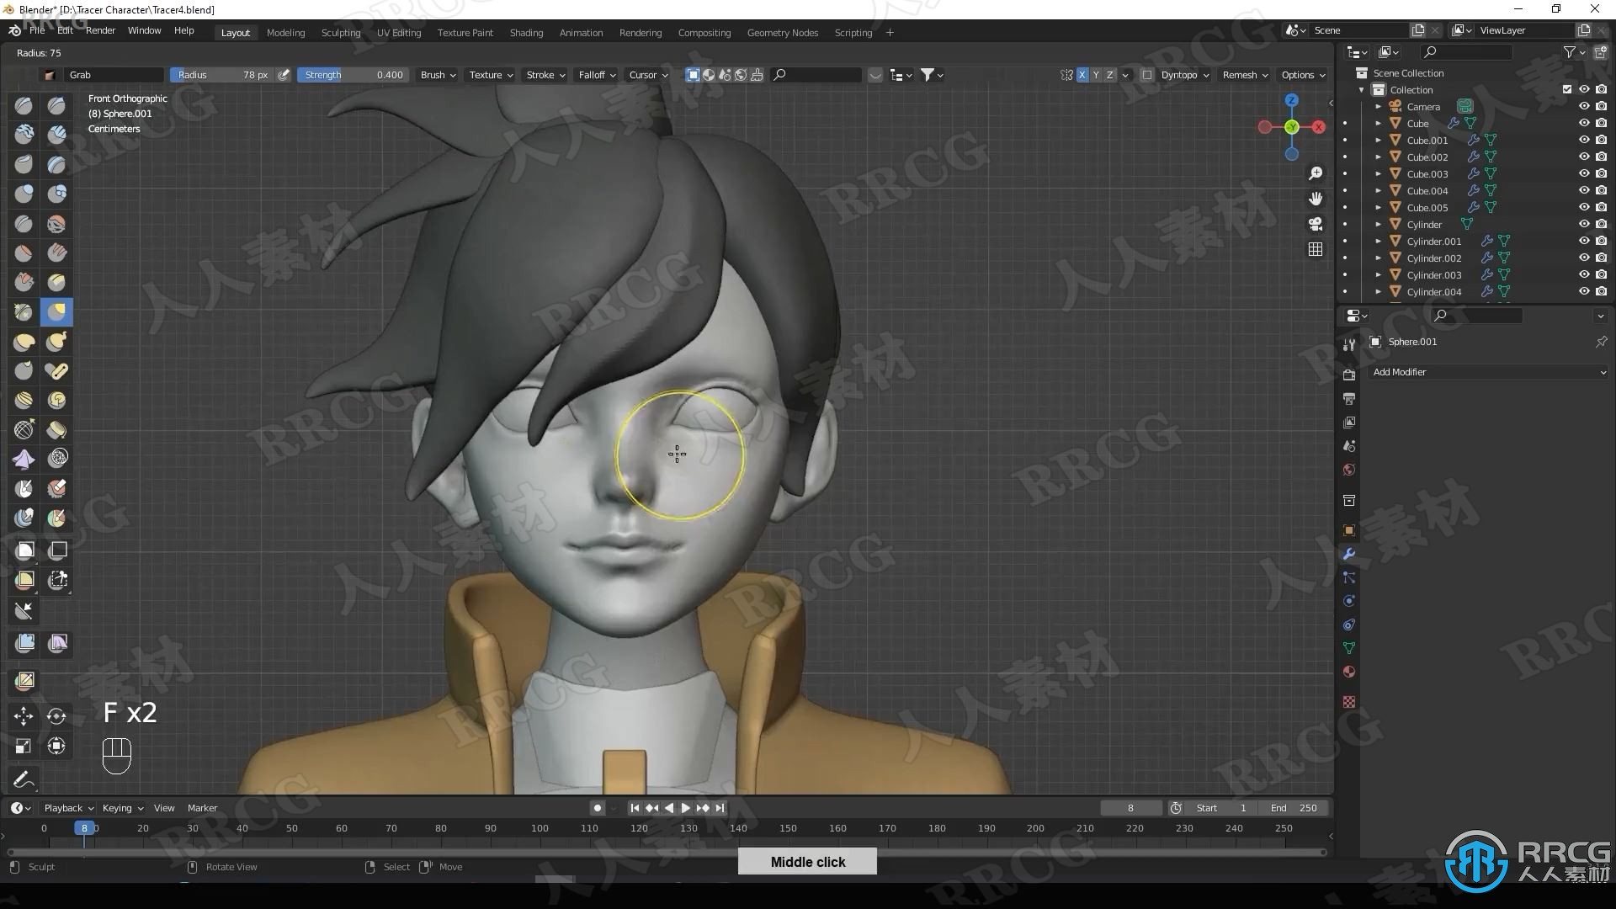
Task: Click the Marker timeline menu
Action: coord(202,808)
